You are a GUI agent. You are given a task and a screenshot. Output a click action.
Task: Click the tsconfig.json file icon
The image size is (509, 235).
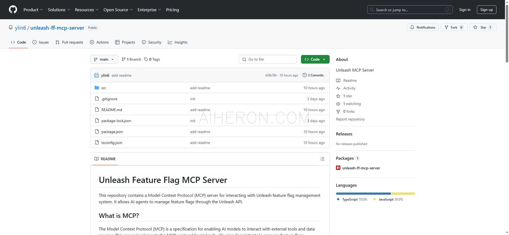[97, 143]
